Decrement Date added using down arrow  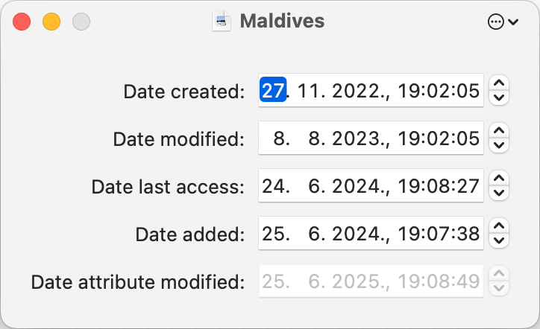[x=499, y=240]
